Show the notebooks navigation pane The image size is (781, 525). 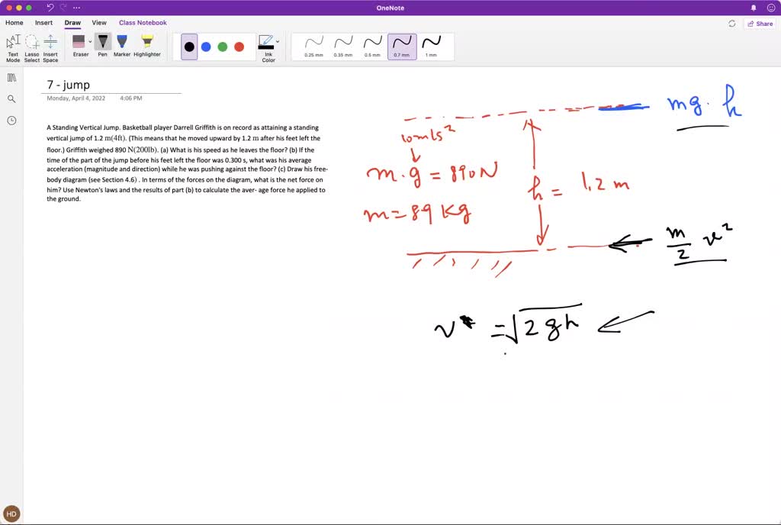click(x=11, y=77)
